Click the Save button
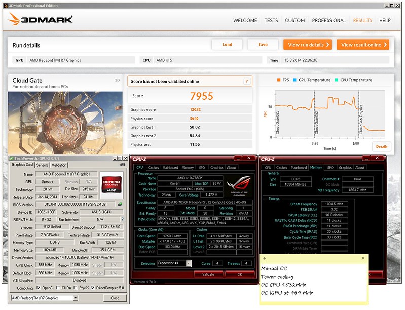Image resolution: width=405 pixels, height=310 pixels. point(263,45)
